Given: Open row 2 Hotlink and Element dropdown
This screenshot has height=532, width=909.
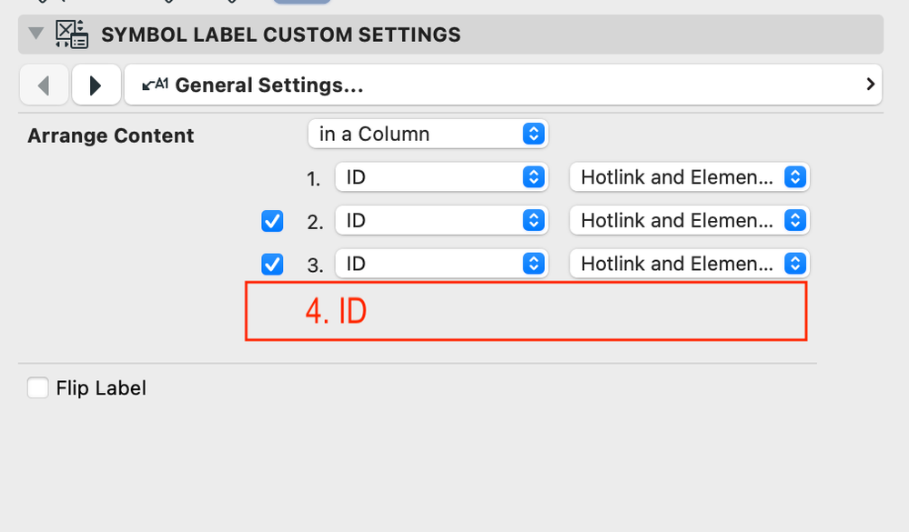Looking at the screenshot, I should (x=689, y=221).
